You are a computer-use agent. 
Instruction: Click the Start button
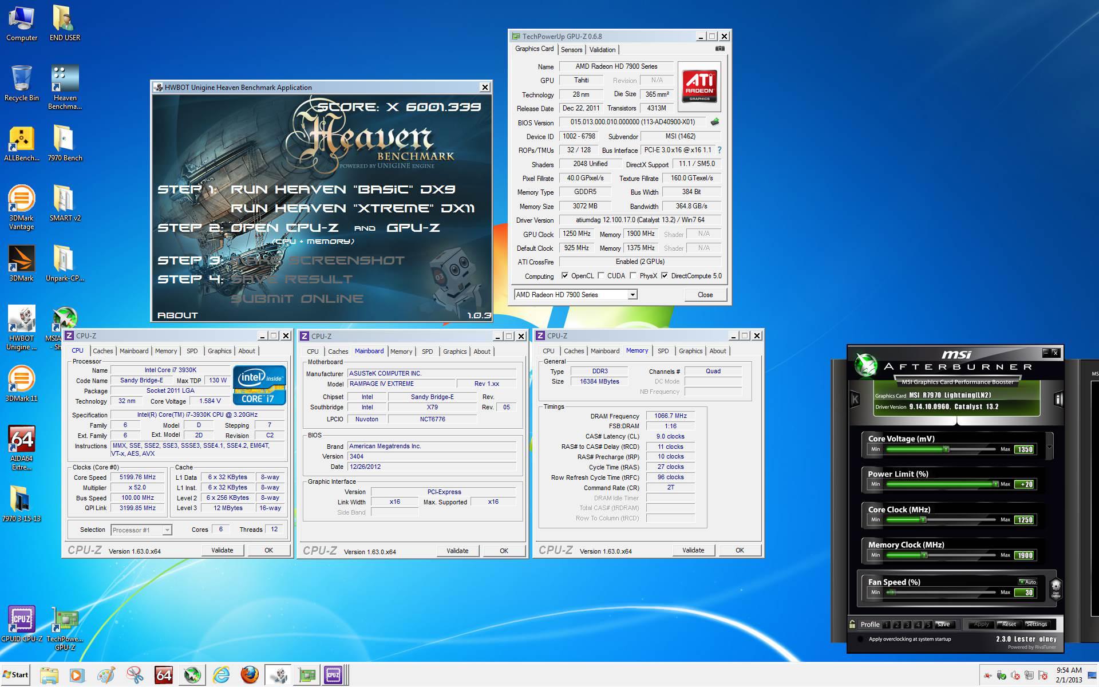tap(15, 675)
